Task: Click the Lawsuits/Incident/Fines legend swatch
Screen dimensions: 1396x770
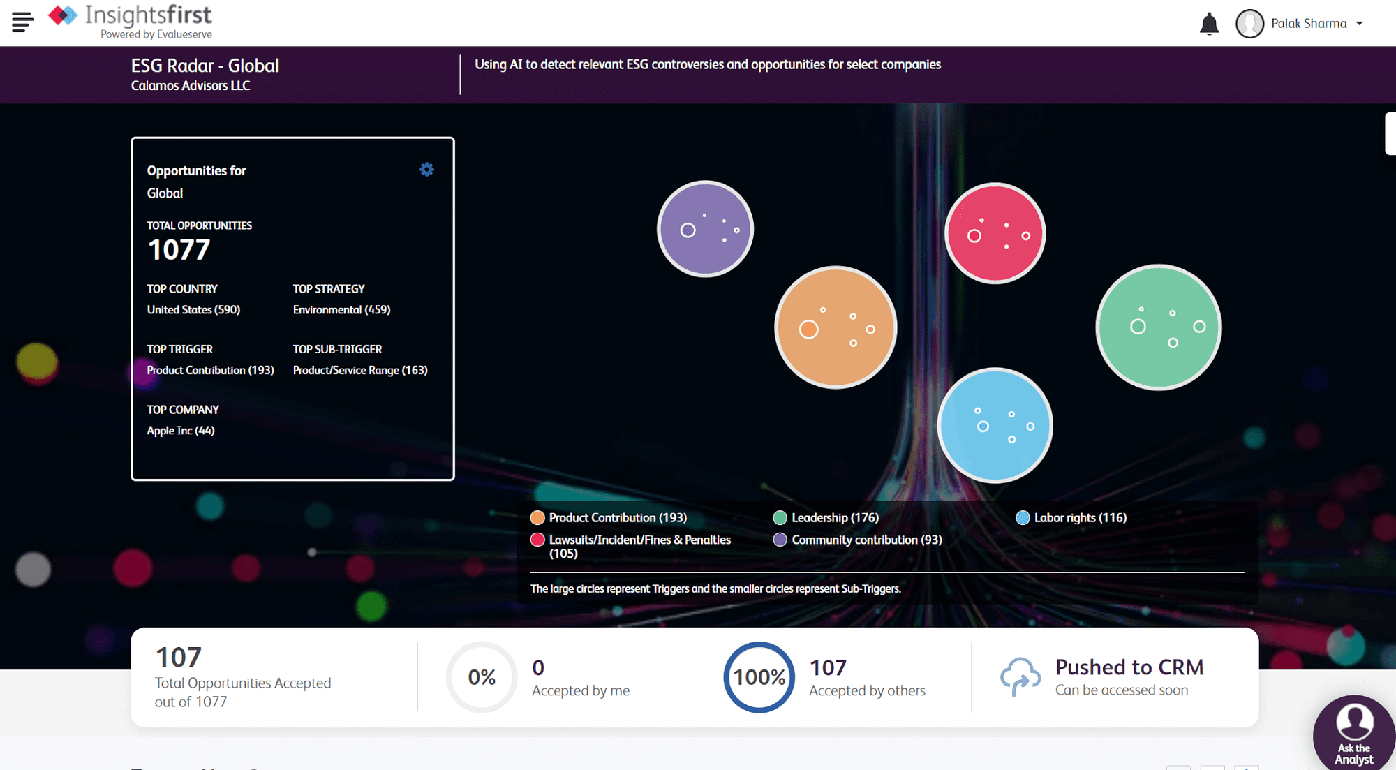Action: pyautogui.click(x=537, y=540)
